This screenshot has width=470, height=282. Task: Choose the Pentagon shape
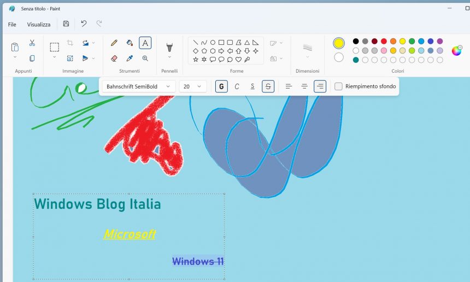[x=204, y=51]
